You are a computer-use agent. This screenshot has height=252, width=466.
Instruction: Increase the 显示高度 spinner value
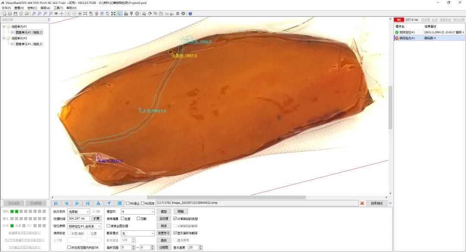tap(201, 246)
